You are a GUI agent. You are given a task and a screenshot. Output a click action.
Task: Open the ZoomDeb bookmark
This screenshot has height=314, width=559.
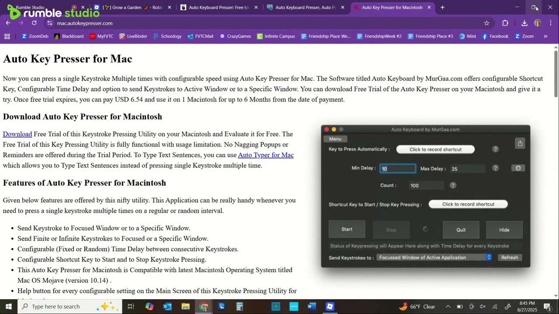click(x=35, y=36)
